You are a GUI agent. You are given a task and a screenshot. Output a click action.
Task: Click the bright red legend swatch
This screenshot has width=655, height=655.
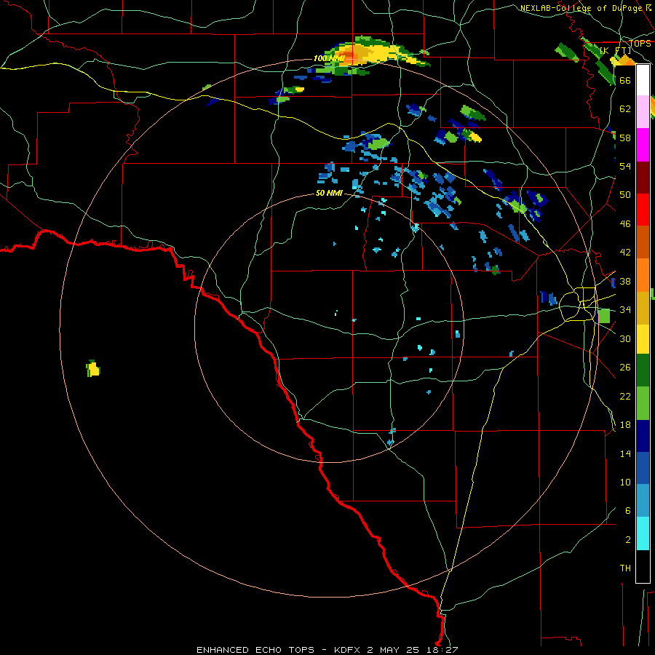tap(643, 210)
